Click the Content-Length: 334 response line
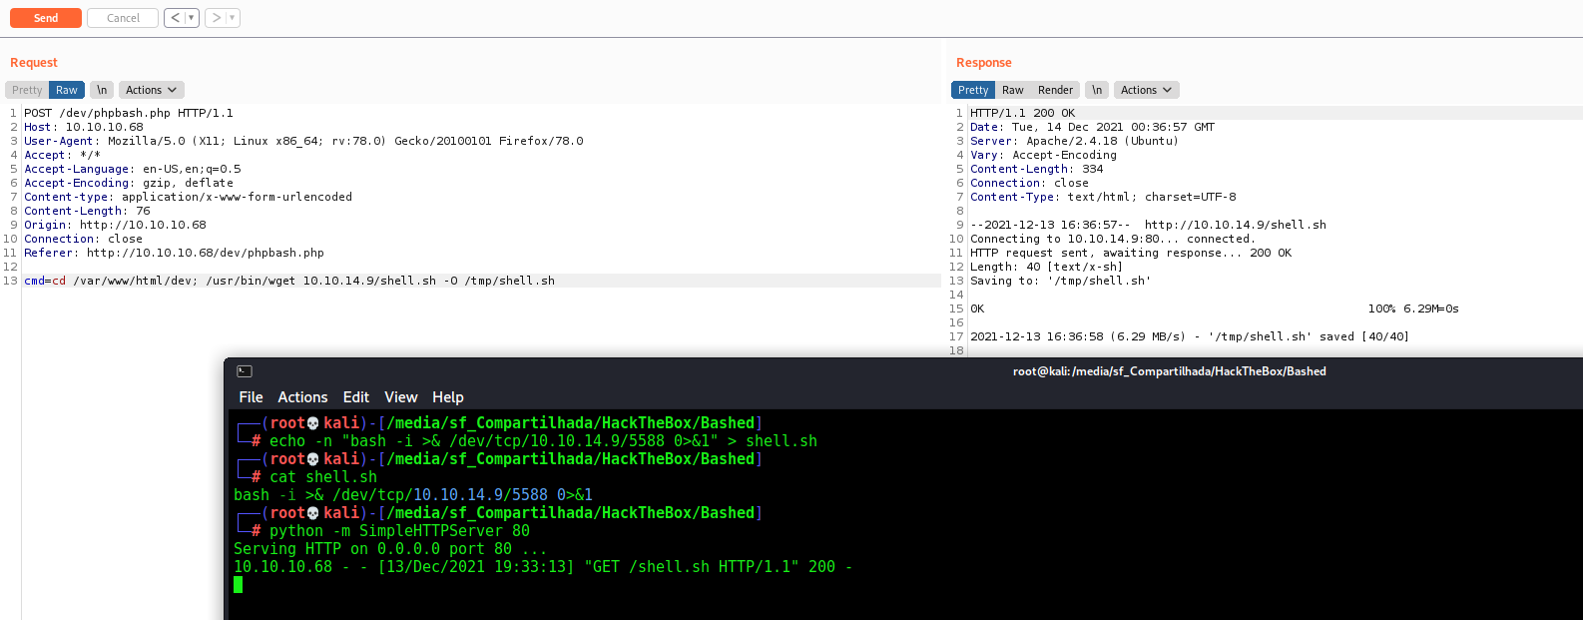This screenshot has width=1583, height=620. (x=1037, y=169)
